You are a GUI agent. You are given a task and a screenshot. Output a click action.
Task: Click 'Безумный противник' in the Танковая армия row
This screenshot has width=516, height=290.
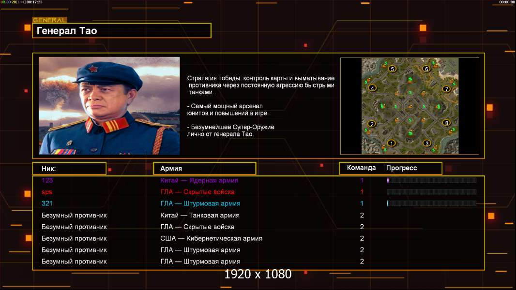pyautogui.click(x=74, y=215)
